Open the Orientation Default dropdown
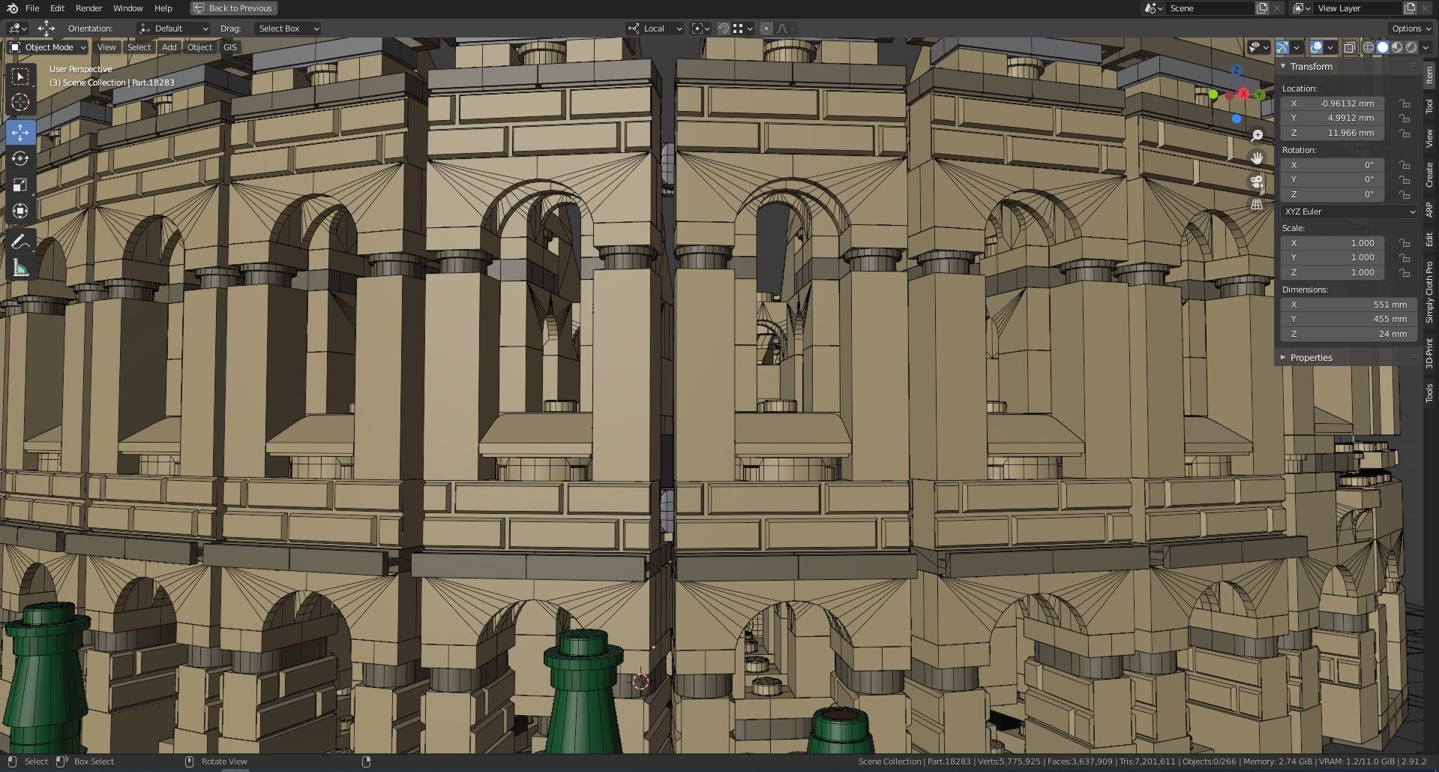Viewport: 1439px width, 772px height. coord(174,29)
